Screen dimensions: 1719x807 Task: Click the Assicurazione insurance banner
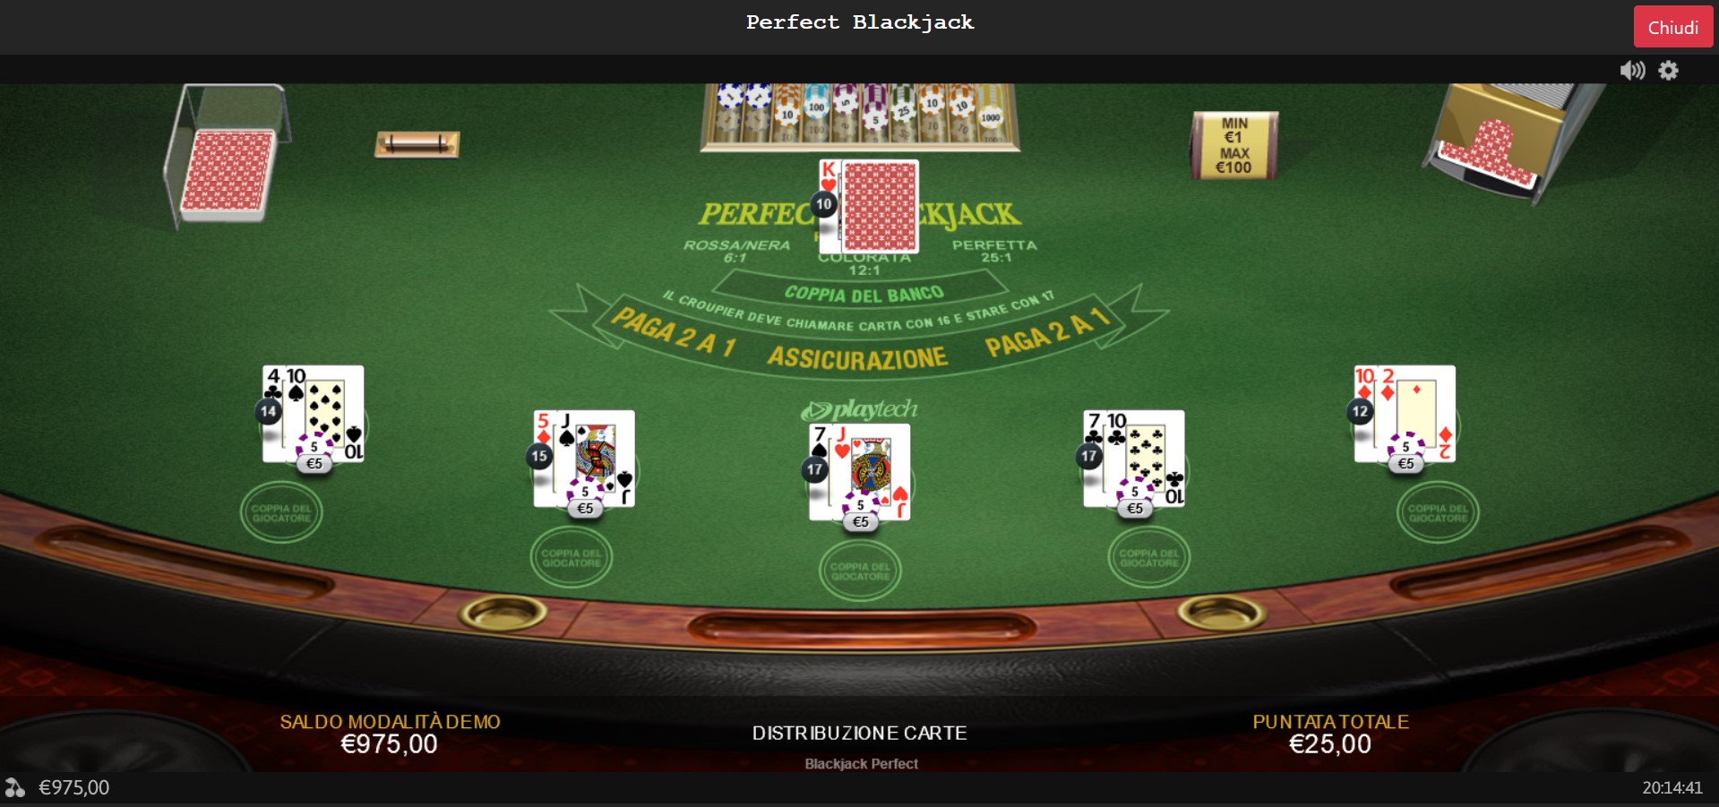857,358
